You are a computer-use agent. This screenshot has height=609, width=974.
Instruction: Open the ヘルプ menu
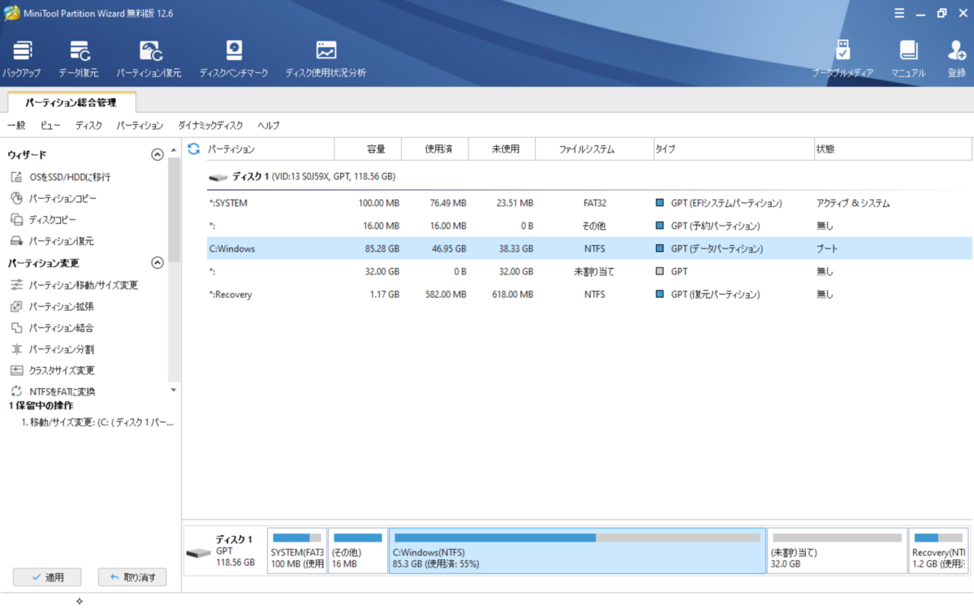pos(269,125)
